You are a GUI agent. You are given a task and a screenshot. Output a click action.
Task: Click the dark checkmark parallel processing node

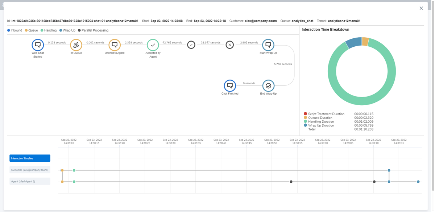coord(191,45)
